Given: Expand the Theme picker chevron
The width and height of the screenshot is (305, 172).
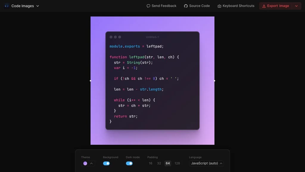Looking at the screenshot, I should pos(91,163).
